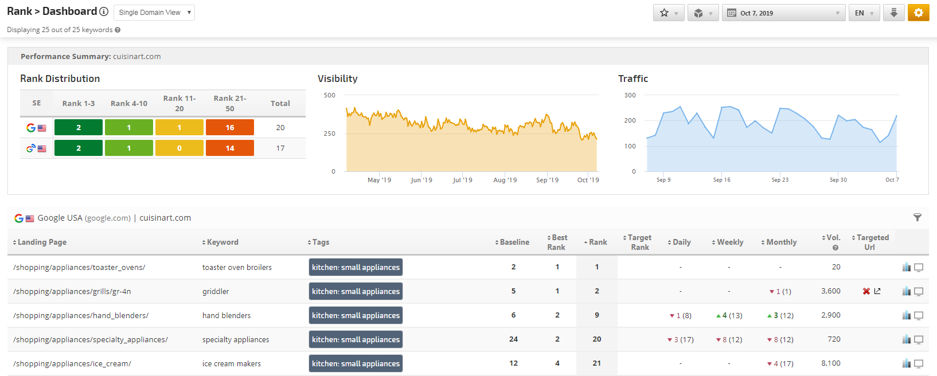Click the specialty_appliances landing page path
The height and width of the screenshot is (376, 937).
[x=91, y=340]
